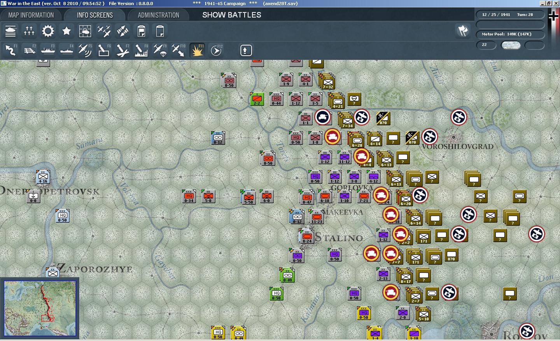Select the red 5-50 infantry counter
Image resolution: width=560 pixels, height=341 pixels.
pos(248,197)
